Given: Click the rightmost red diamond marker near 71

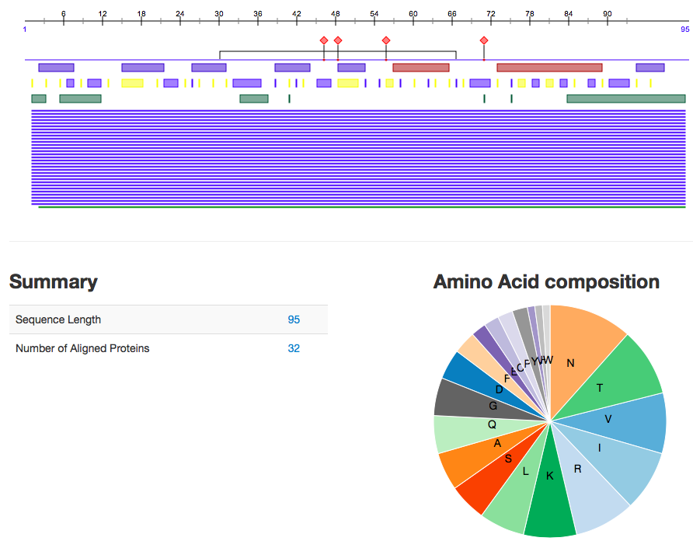Looking at the screenshot, I should 484,40.
